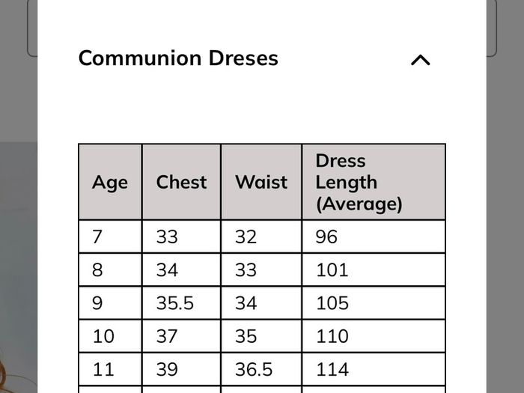524x393 pixels.
Task: Click the dress length 96 cell
Action: (374, 237)
